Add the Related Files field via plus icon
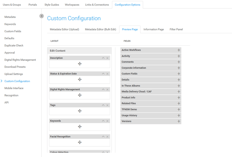Screen dimensions: 232x157 tap(179, 104)
